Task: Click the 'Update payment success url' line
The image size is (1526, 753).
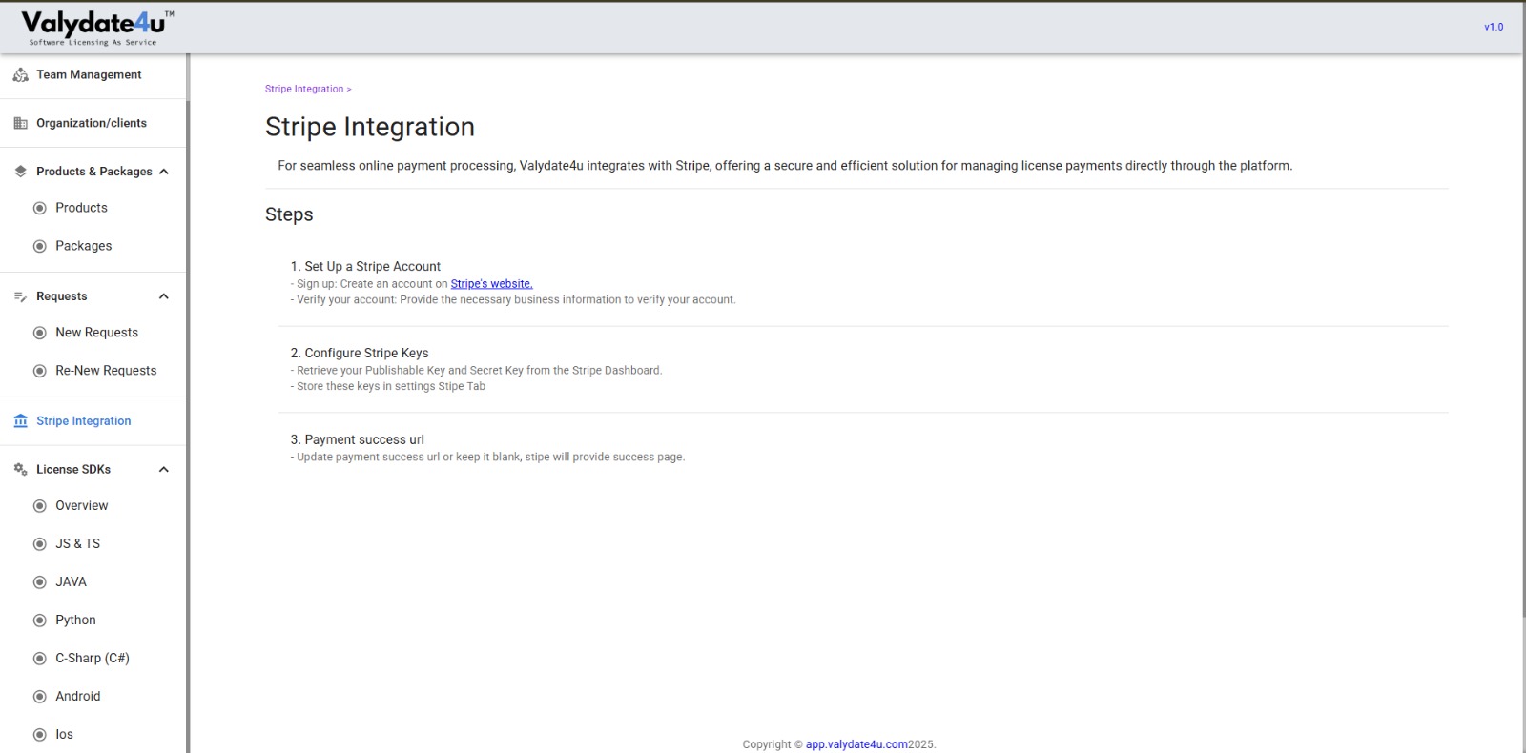Action: tap(487, 458)
